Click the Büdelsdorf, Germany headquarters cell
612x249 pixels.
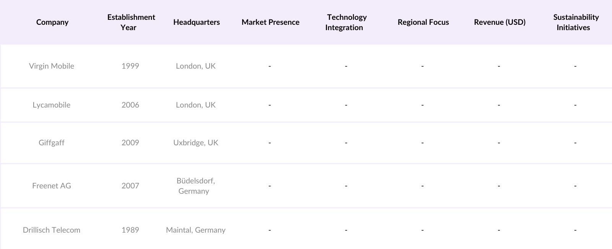pos(196,186)
